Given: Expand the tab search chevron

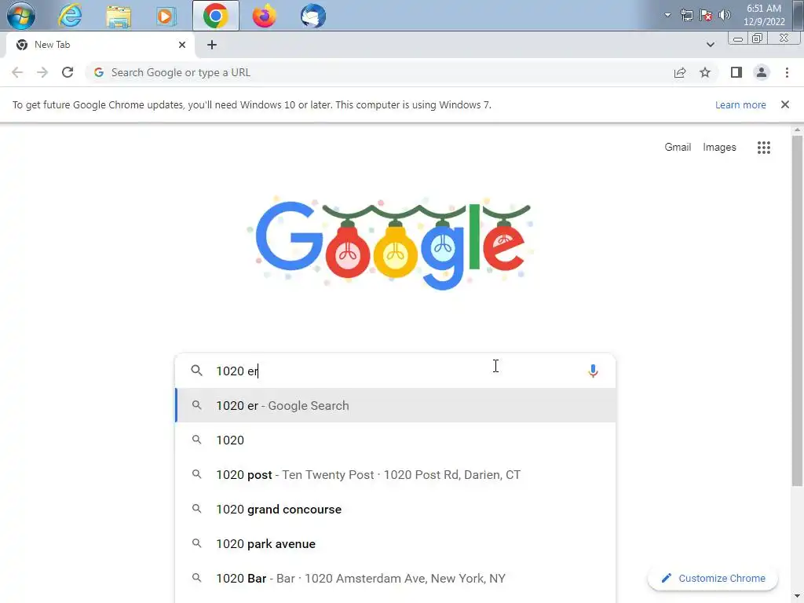Looking at the screenshot, I should coord(710,45).
